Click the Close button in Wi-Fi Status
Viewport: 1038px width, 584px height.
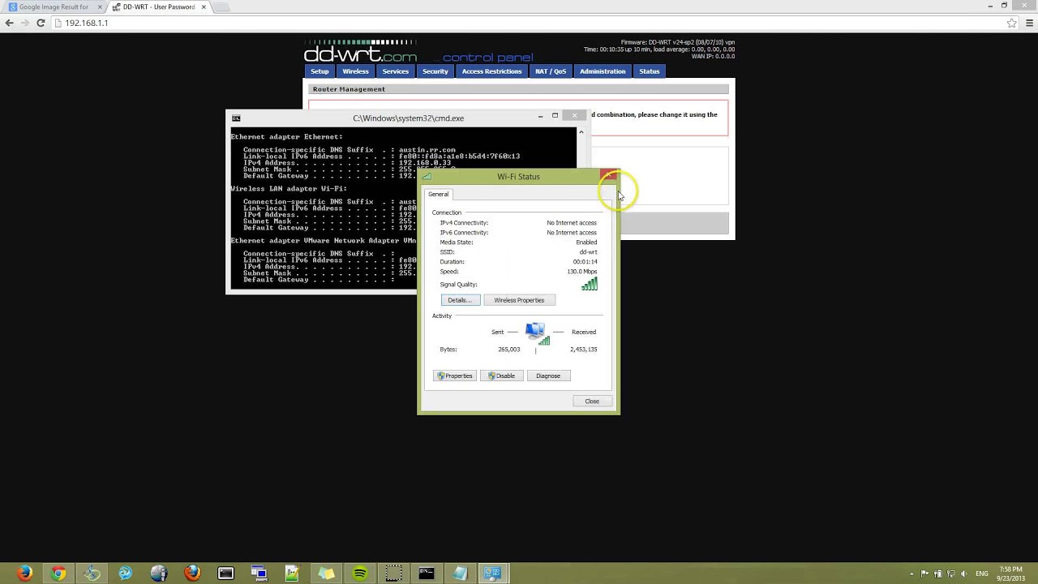tap(592, 401)
